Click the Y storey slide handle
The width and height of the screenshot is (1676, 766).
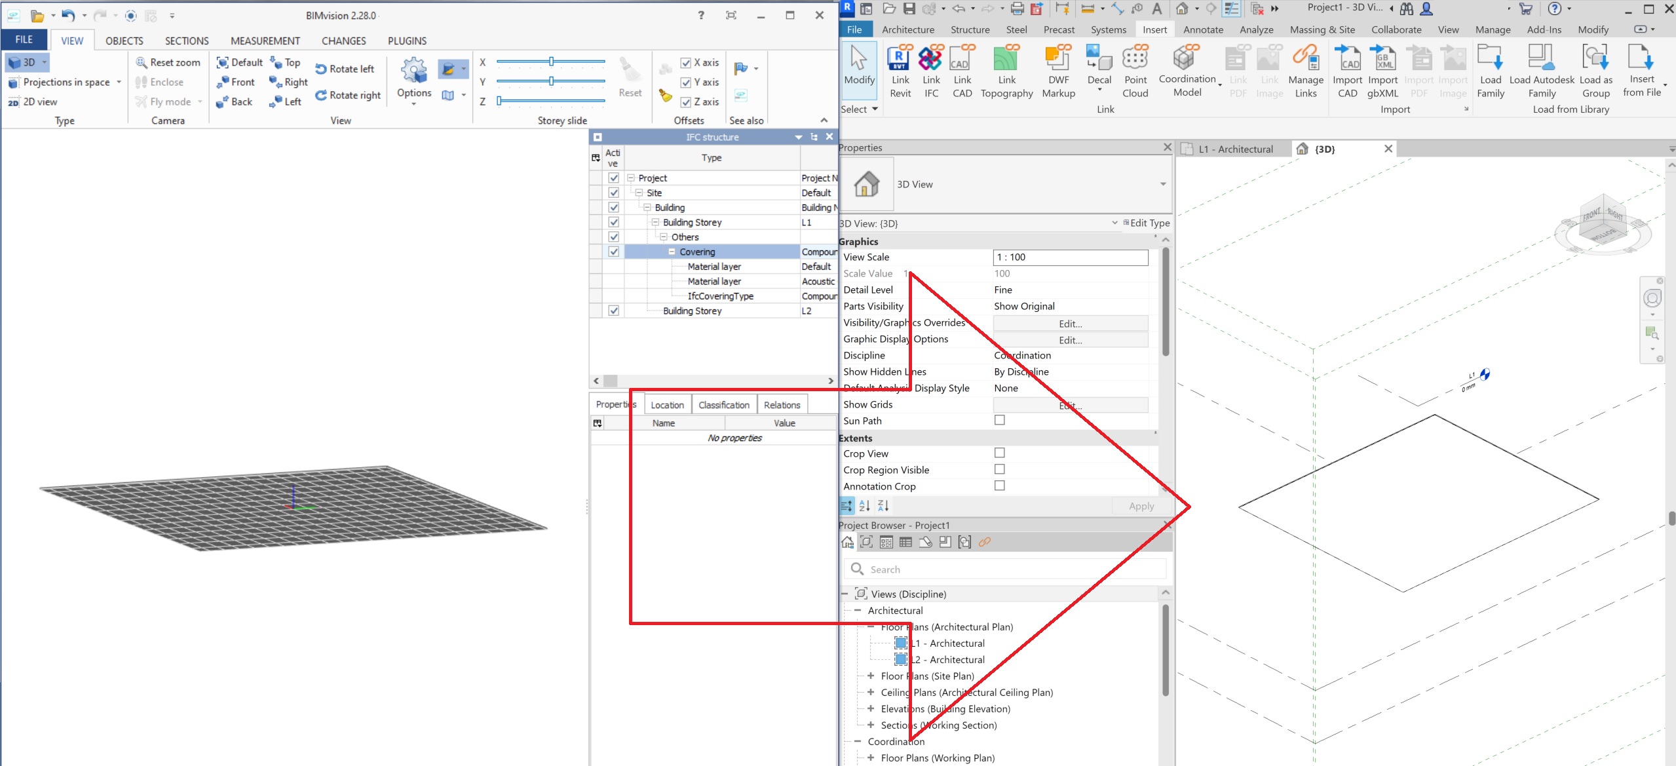(x=551, y=81)
